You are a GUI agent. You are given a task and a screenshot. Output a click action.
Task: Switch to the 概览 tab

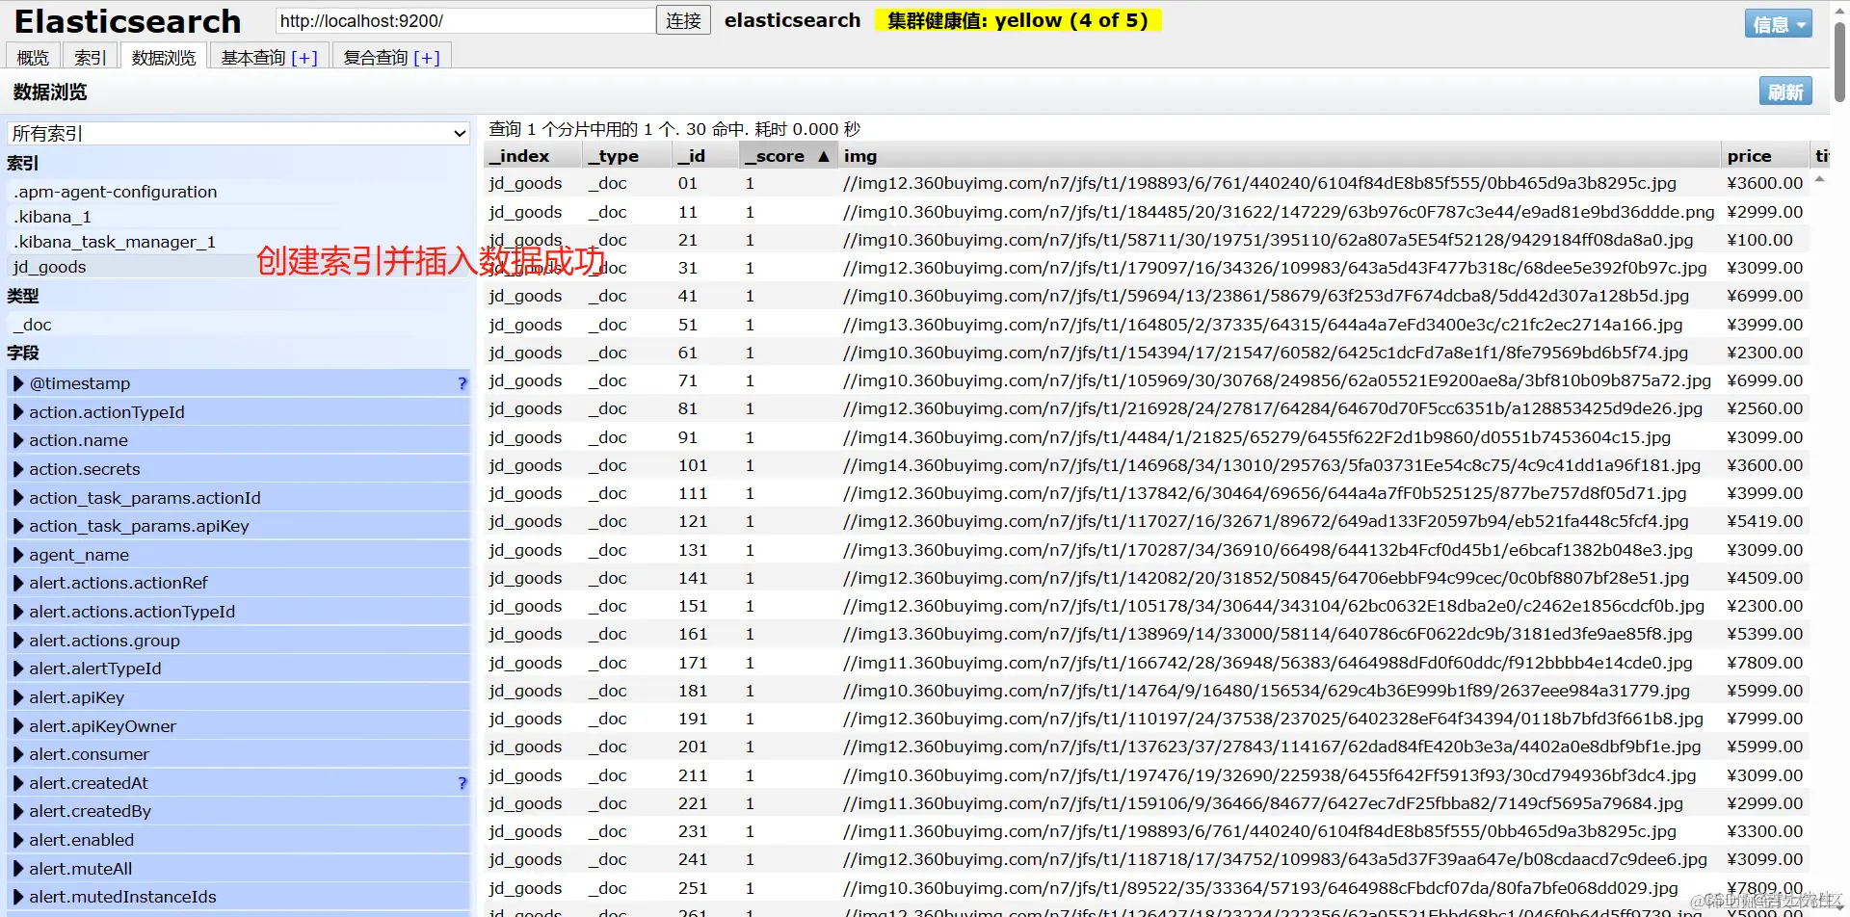point(33,57)
